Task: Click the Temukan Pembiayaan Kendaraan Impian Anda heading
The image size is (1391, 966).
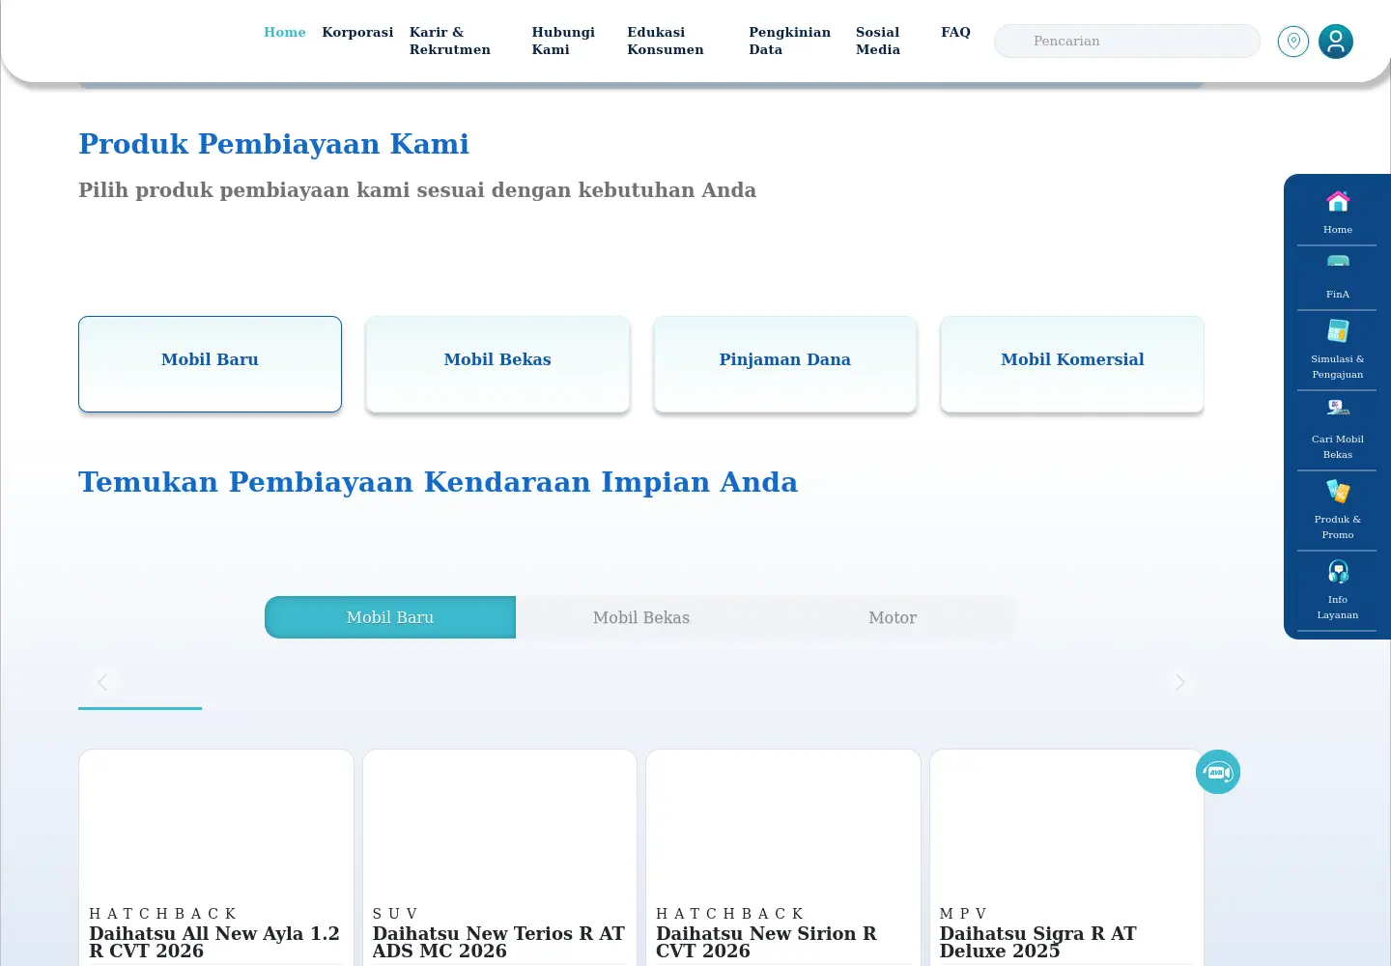Action: pos(438,482)
